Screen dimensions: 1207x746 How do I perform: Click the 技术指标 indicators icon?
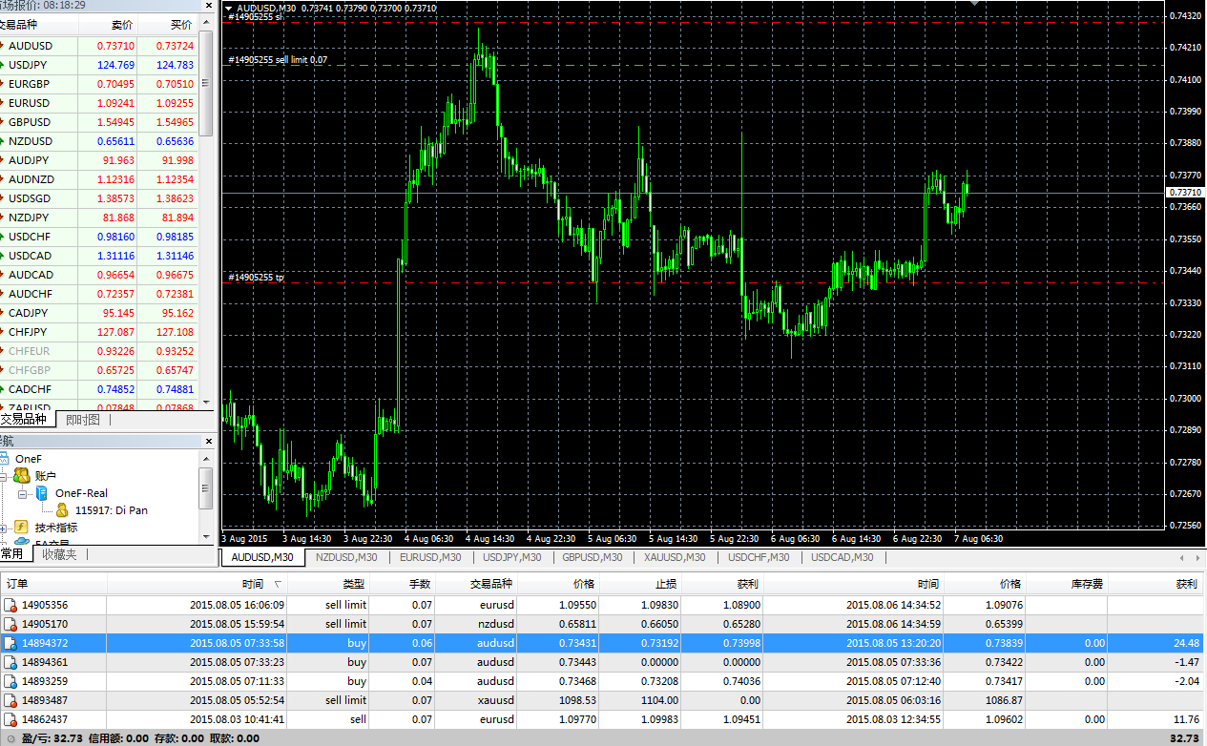tap(21, 527)
